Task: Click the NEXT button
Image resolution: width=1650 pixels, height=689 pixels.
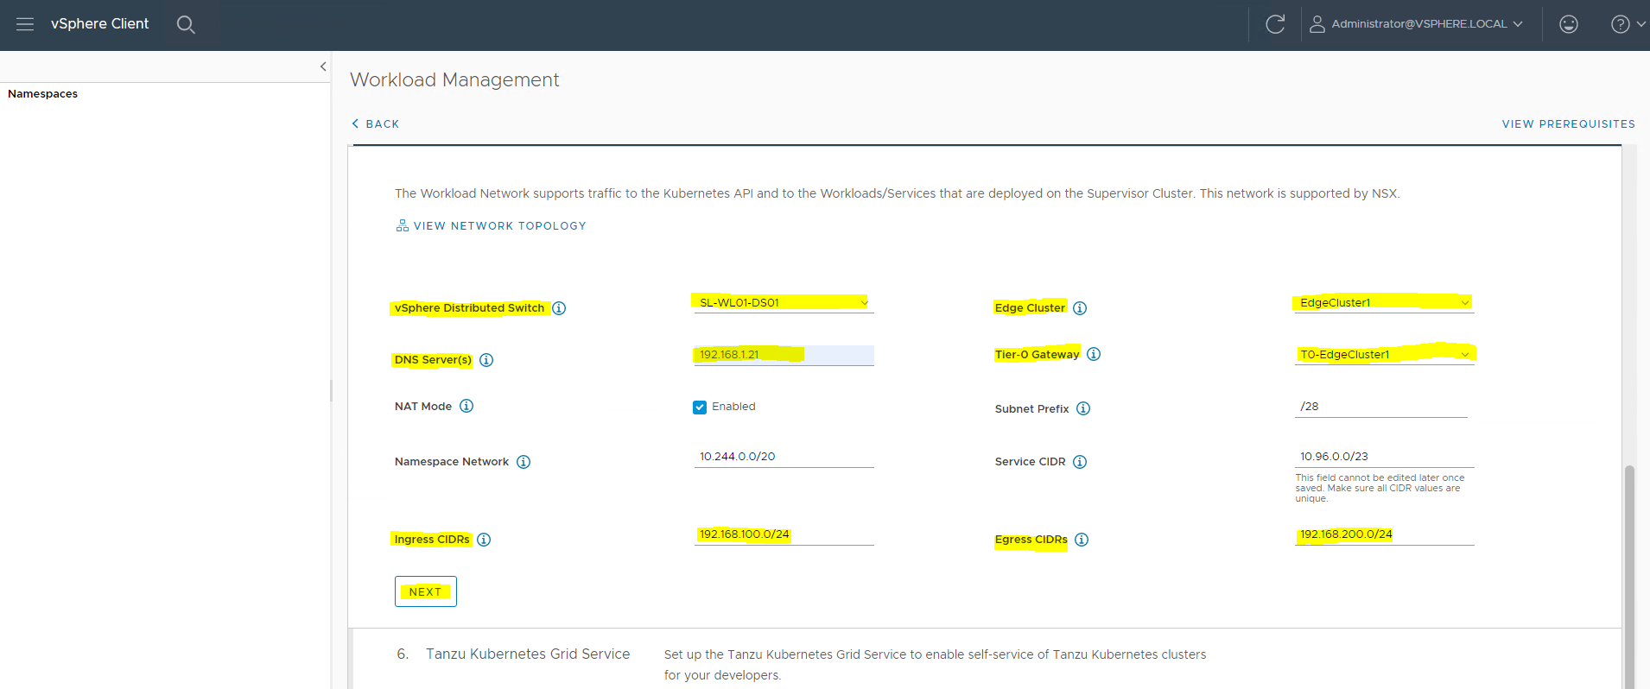Action: point(426,591)
